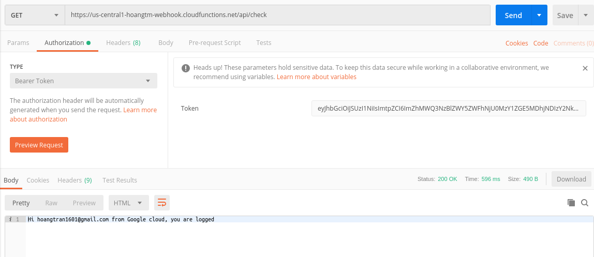Open the Learn more about variables link
The height and width of the screenshot is (257, 594).
pyautogui.click(x=317, y=77)
